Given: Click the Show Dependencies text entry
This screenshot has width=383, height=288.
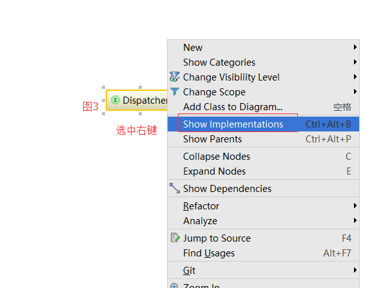Looking at the screenshot, I should [227, 188].
